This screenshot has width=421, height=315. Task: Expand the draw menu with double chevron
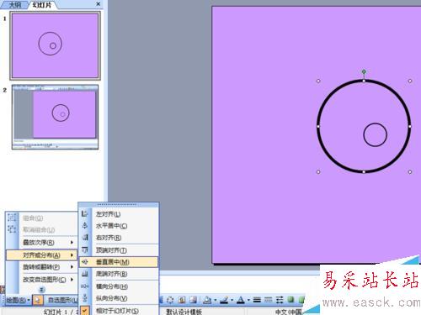(41, 290)
